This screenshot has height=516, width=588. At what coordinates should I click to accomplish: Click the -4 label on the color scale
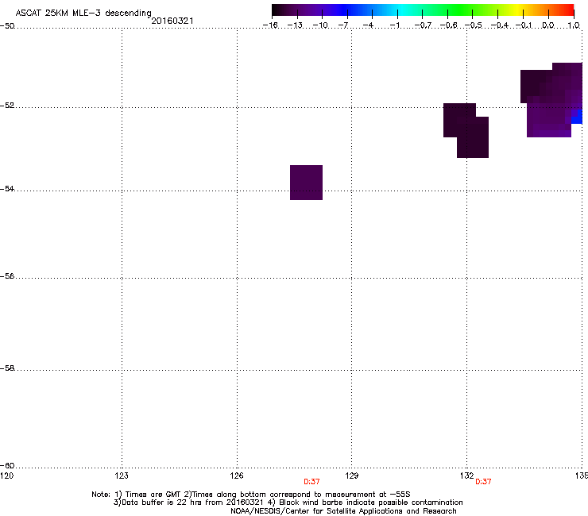coord(368,25)
